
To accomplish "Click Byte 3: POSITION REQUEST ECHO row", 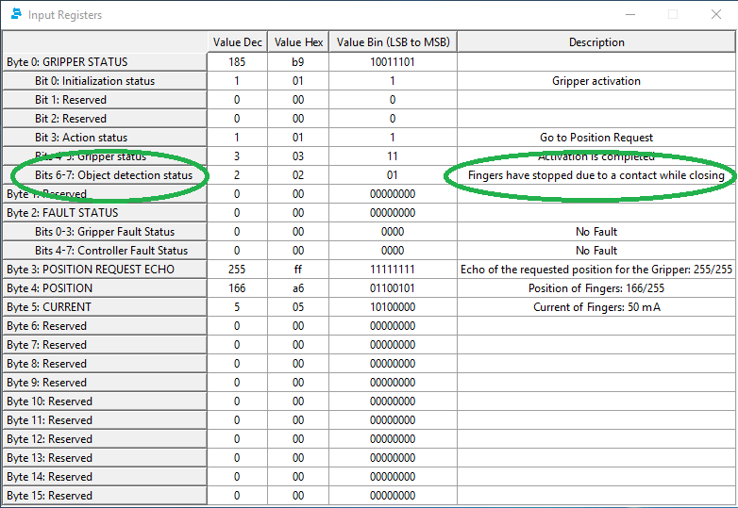I will [91, 270].
